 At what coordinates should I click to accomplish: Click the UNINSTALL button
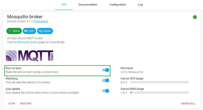click(188, 104)
